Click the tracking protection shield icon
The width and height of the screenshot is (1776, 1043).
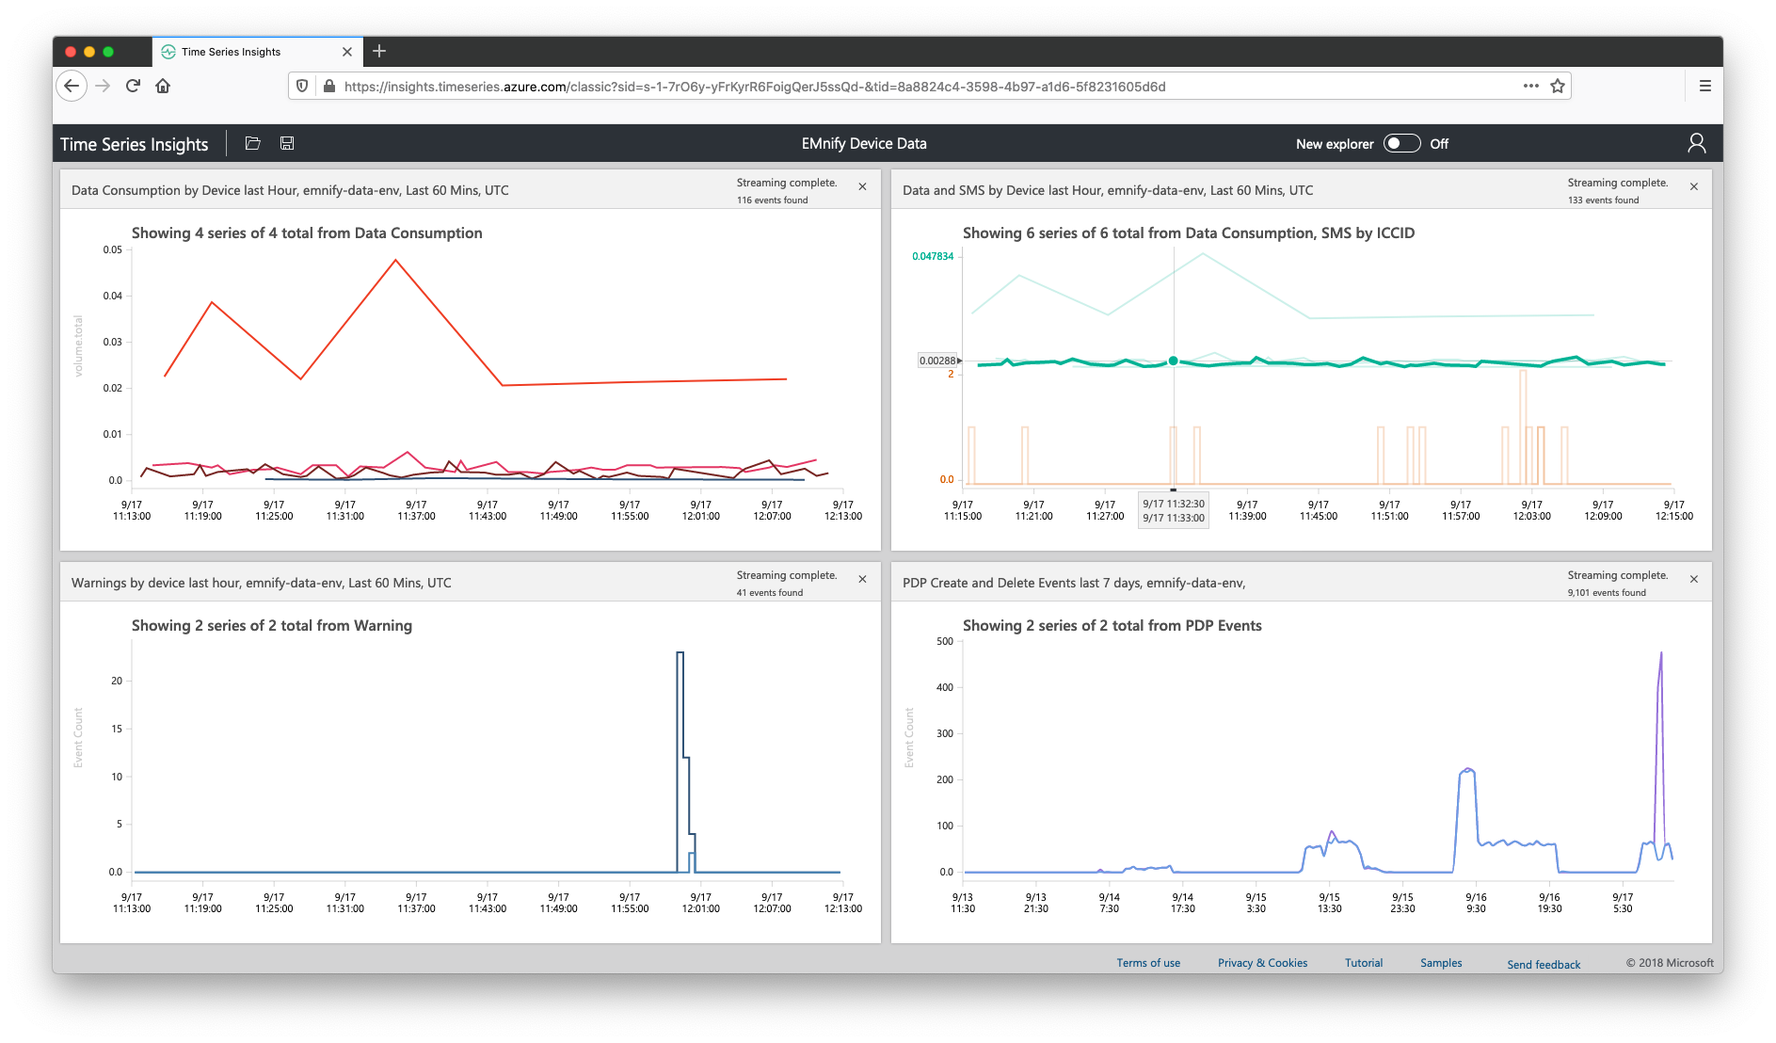tap(301, 86)
